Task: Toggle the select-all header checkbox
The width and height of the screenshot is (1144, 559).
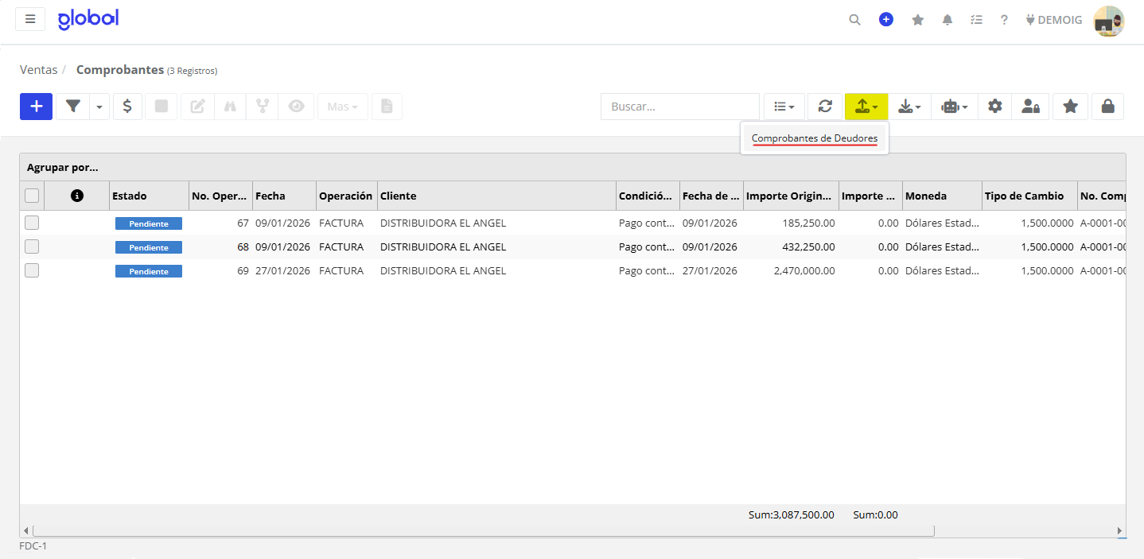Action: 32,196
